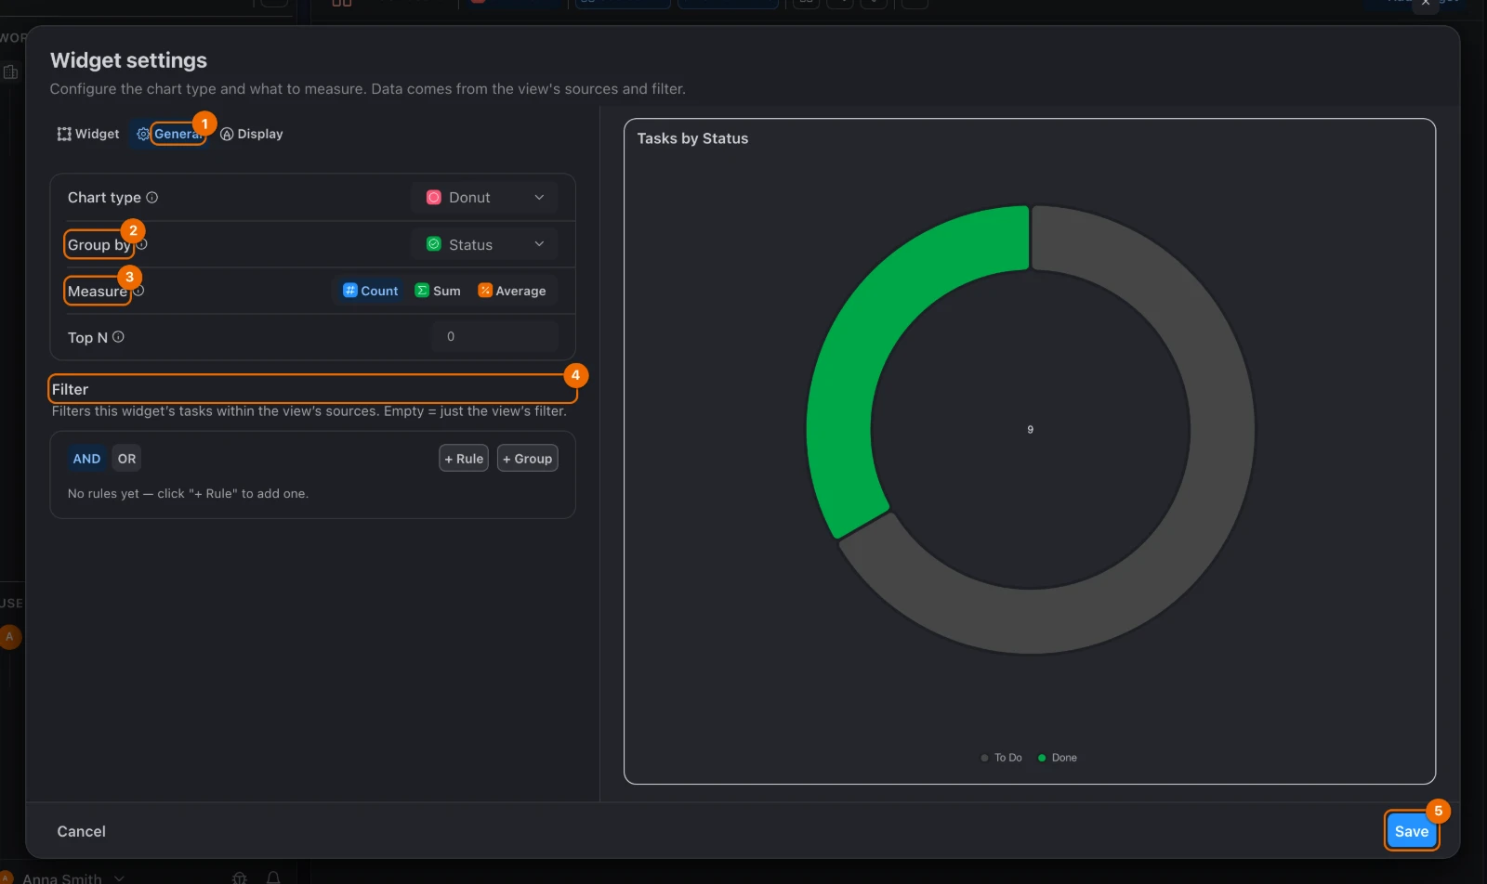Switch to the Widget tab
Viewport: 1487px width, 884px height.
tap(88, 134)
